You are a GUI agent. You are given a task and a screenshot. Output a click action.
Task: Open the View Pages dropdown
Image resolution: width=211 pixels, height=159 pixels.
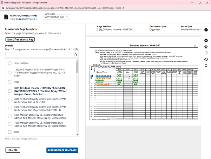(x=57, y=17)
